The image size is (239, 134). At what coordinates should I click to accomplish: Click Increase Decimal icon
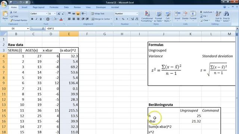132,19
